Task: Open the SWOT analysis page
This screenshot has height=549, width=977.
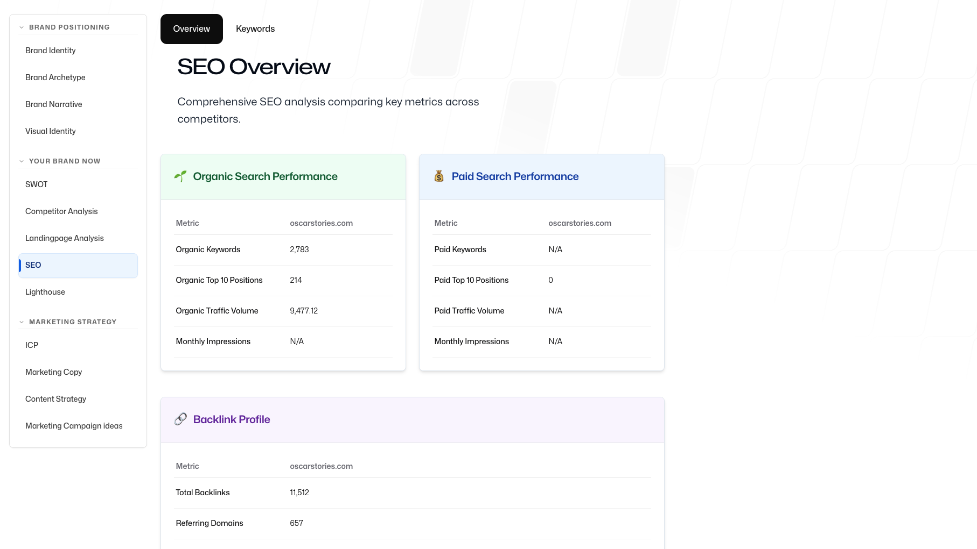Action: [x=37, y=184]
